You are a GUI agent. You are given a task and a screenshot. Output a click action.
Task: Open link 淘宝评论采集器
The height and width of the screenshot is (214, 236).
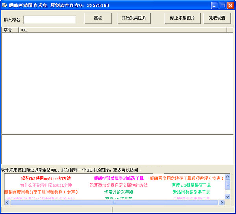118,192
